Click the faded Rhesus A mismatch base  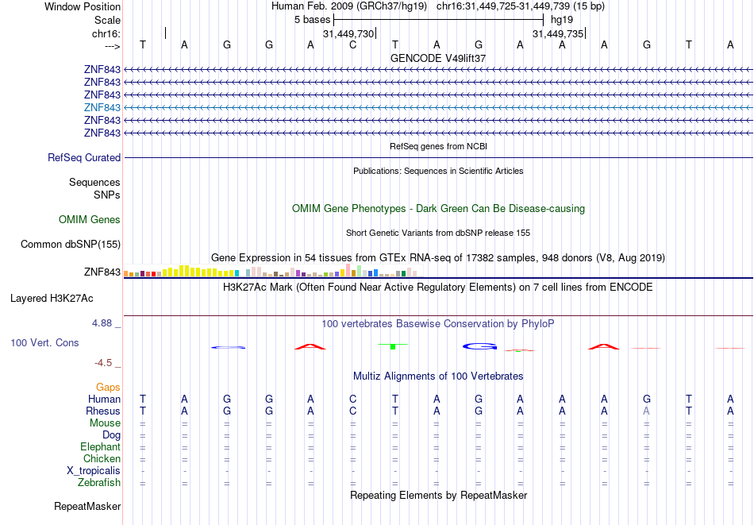pos(647,411)
